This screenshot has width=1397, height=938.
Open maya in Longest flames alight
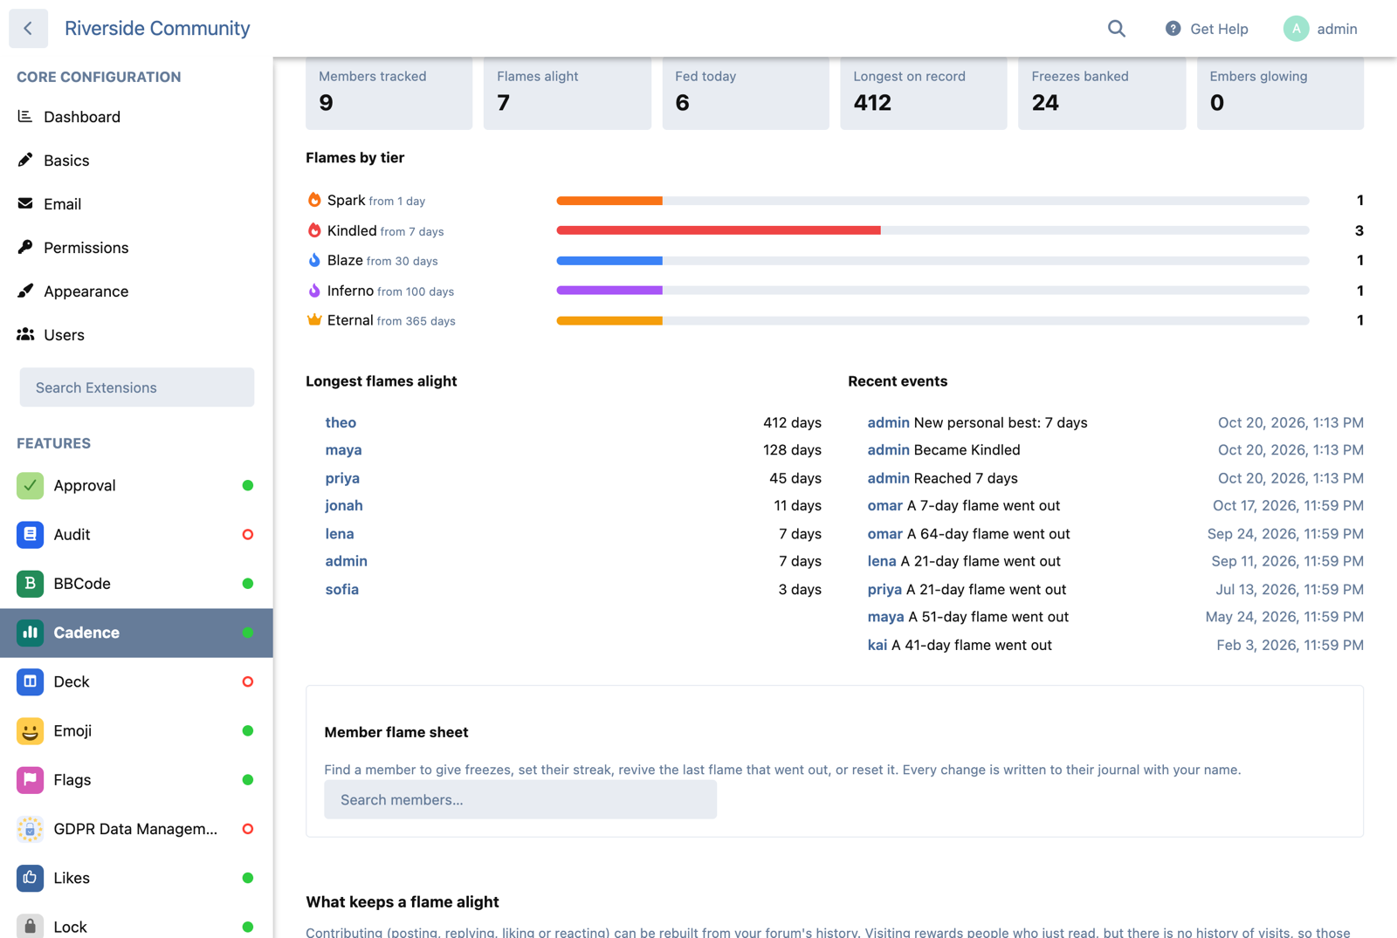point(343,450)
